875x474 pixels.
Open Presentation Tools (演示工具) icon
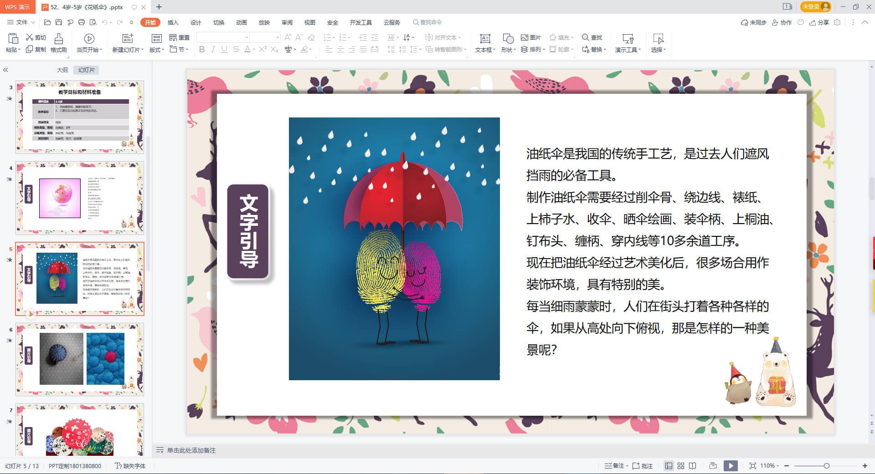(628, 39)
